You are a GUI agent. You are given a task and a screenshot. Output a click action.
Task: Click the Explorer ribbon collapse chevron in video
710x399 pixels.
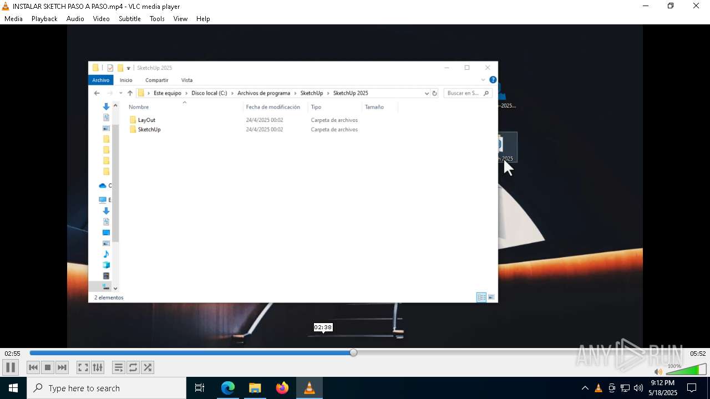pyautogui.click(x=483, y=80)
